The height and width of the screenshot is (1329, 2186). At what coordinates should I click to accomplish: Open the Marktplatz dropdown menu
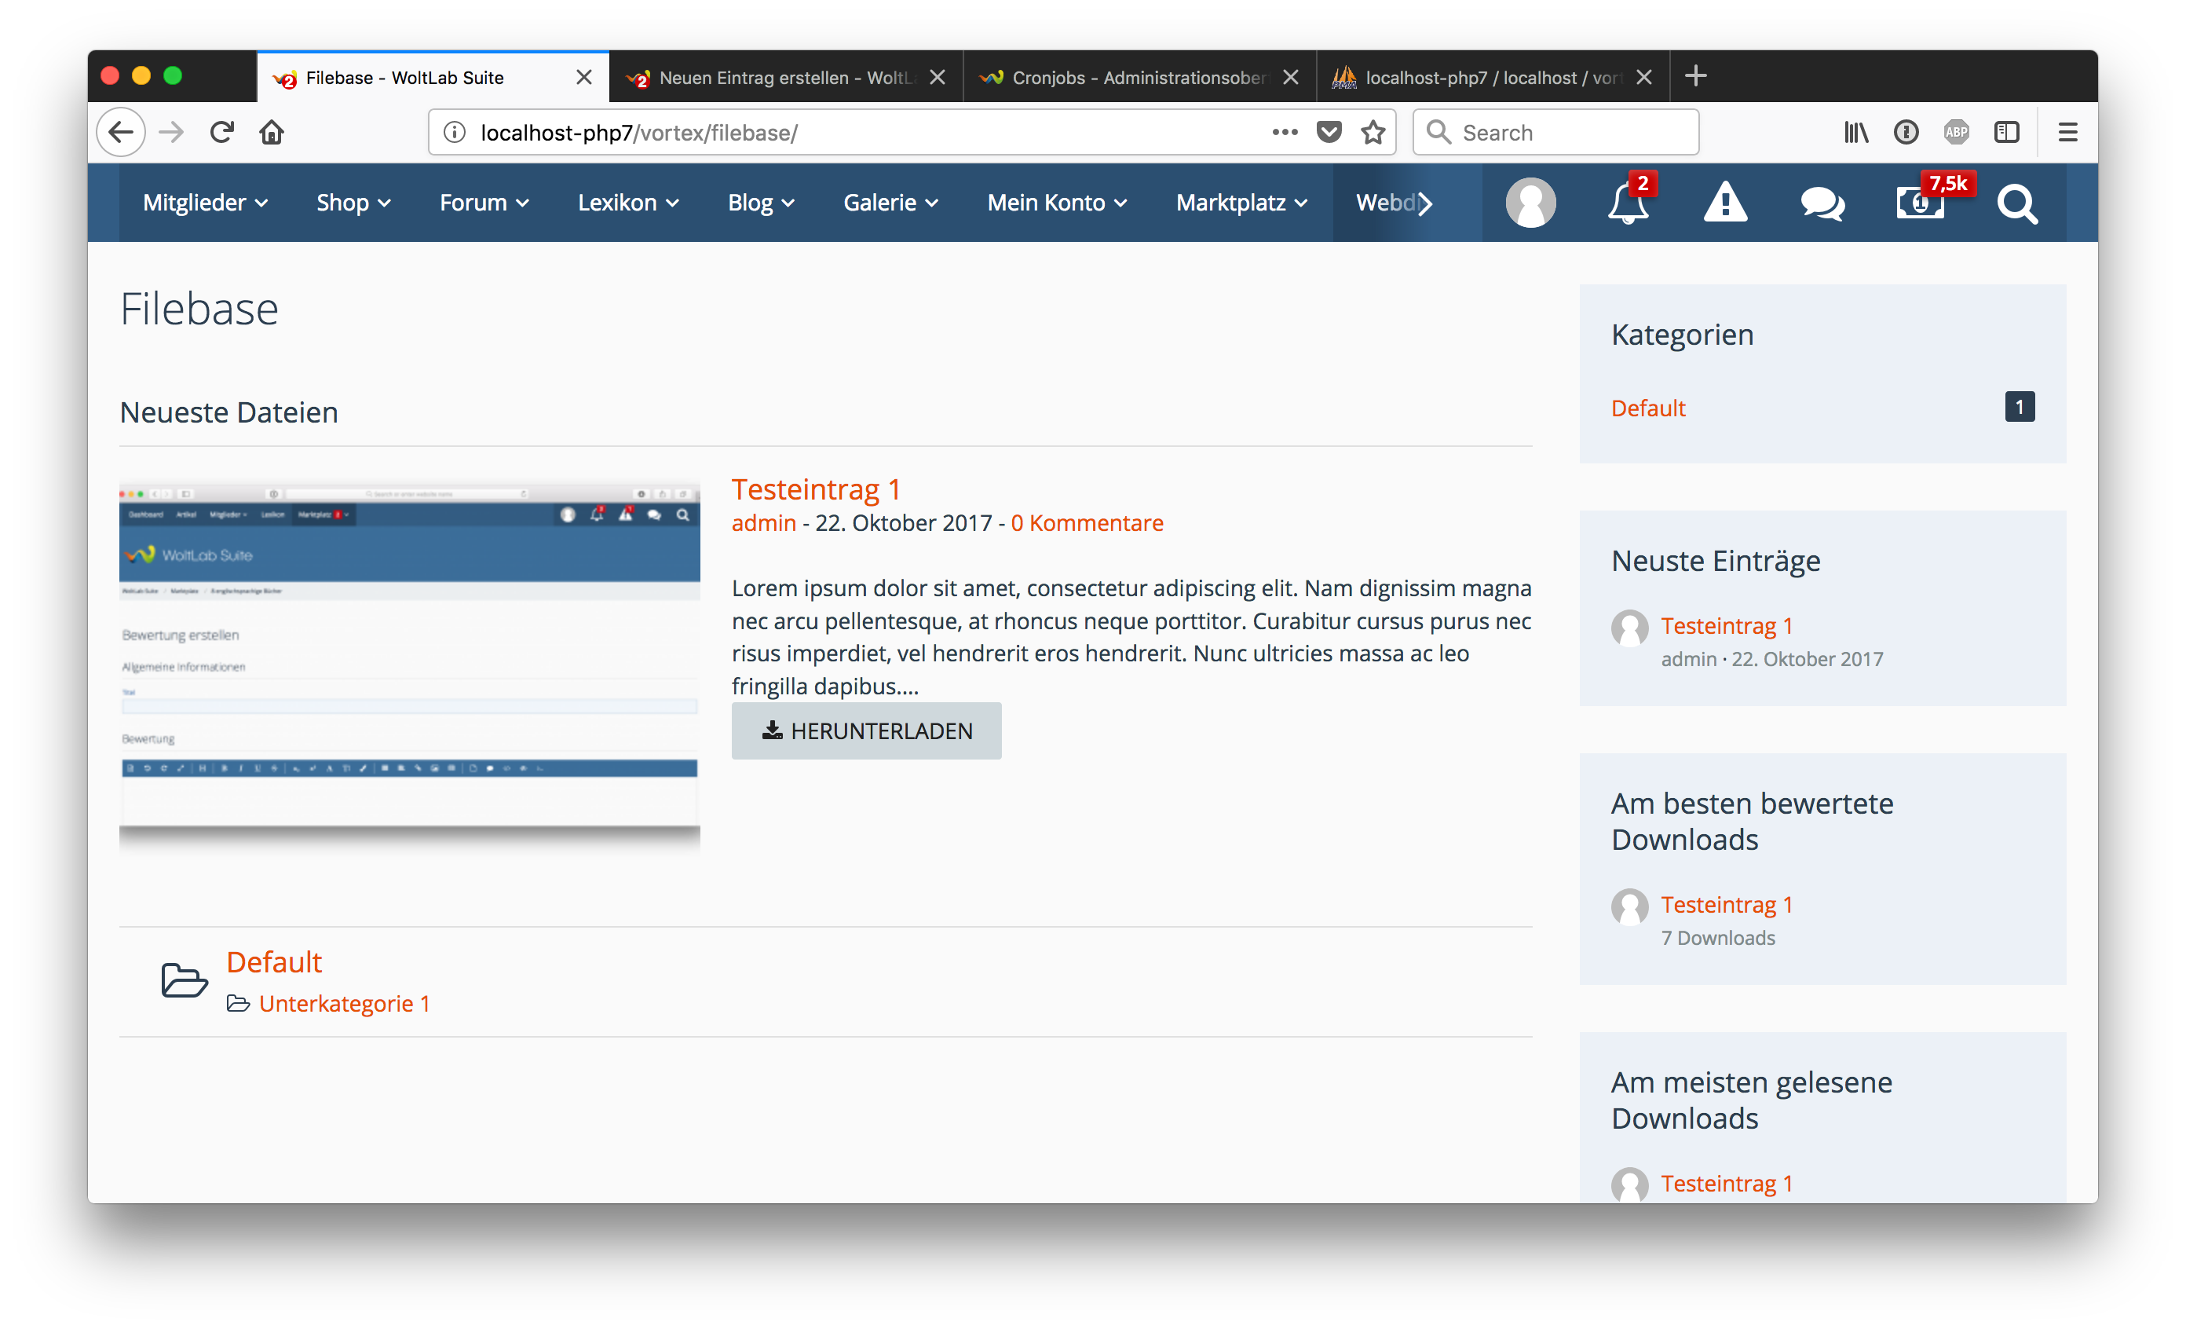point(1241,203)
